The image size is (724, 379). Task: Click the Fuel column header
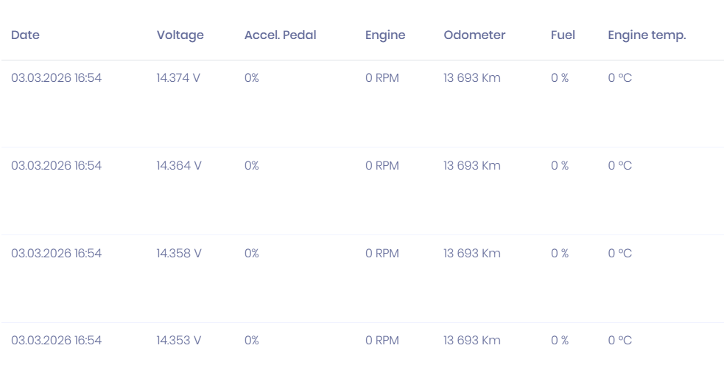563,35
